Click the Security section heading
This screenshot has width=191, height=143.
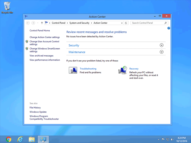coord(74,45)
